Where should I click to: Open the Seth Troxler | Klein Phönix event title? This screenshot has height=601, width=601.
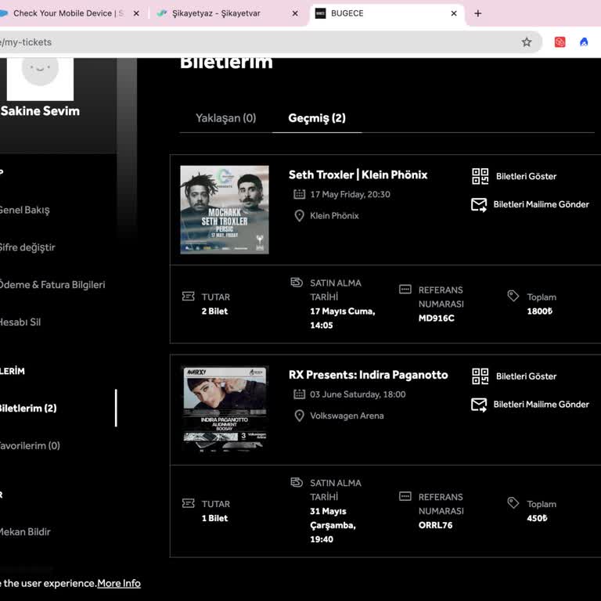point(358,175)
